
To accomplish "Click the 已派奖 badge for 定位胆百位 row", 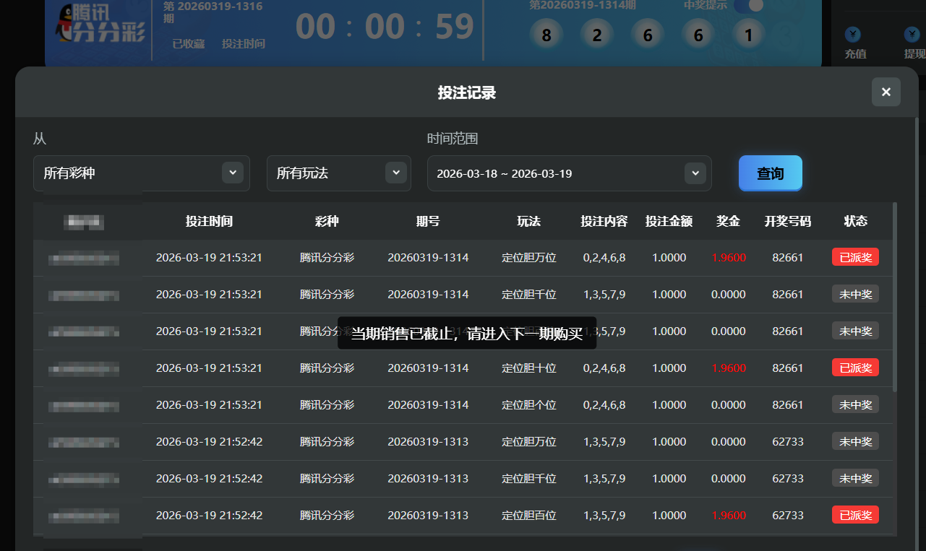I will 855,515.
